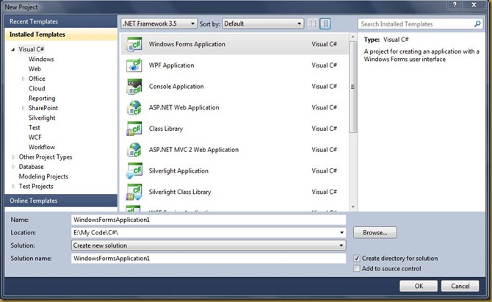Open the Online Templates section
Image resolution: width=492 pixels, height=302 pixels.
[61, 201]
